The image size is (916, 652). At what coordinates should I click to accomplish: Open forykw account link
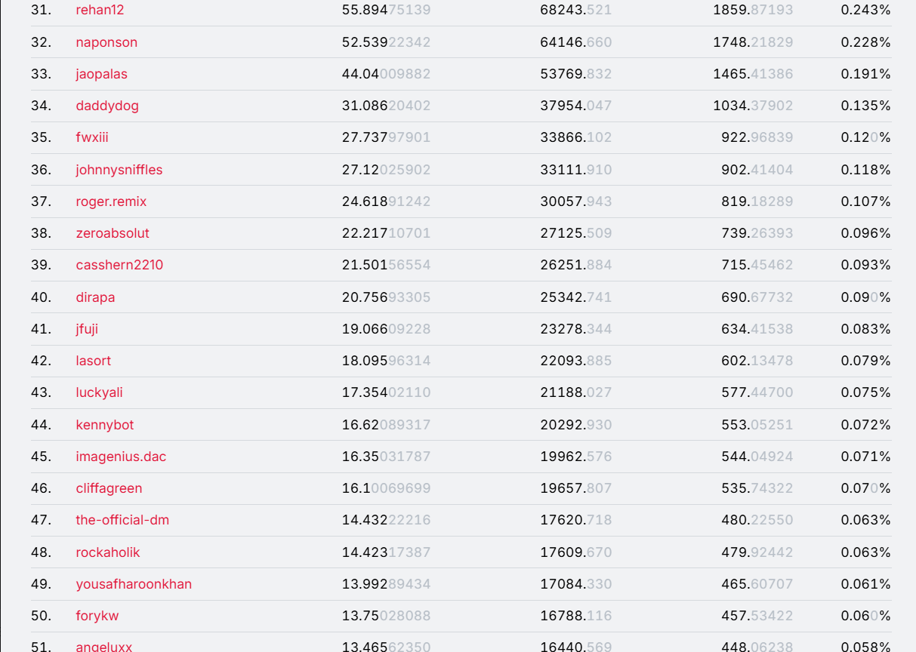97,616
